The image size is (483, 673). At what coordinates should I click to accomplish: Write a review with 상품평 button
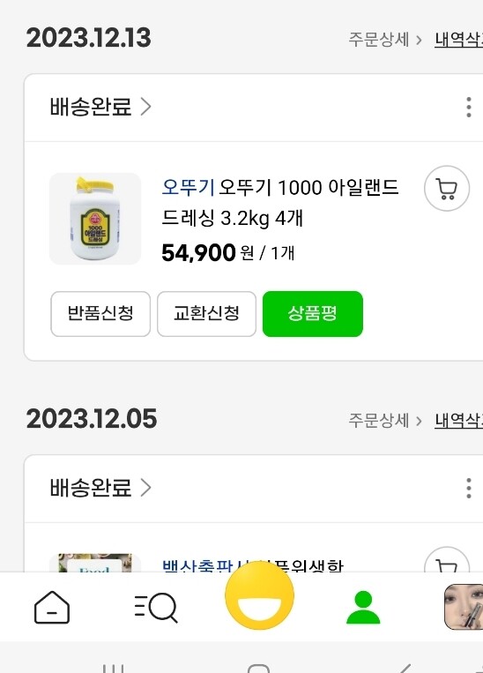coord(313,314)
